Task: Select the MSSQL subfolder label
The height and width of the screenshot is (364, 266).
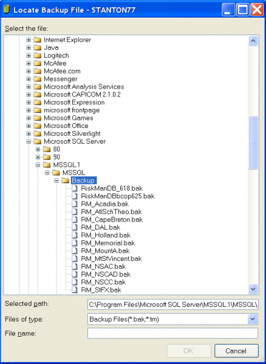Action: click(74, 173)
